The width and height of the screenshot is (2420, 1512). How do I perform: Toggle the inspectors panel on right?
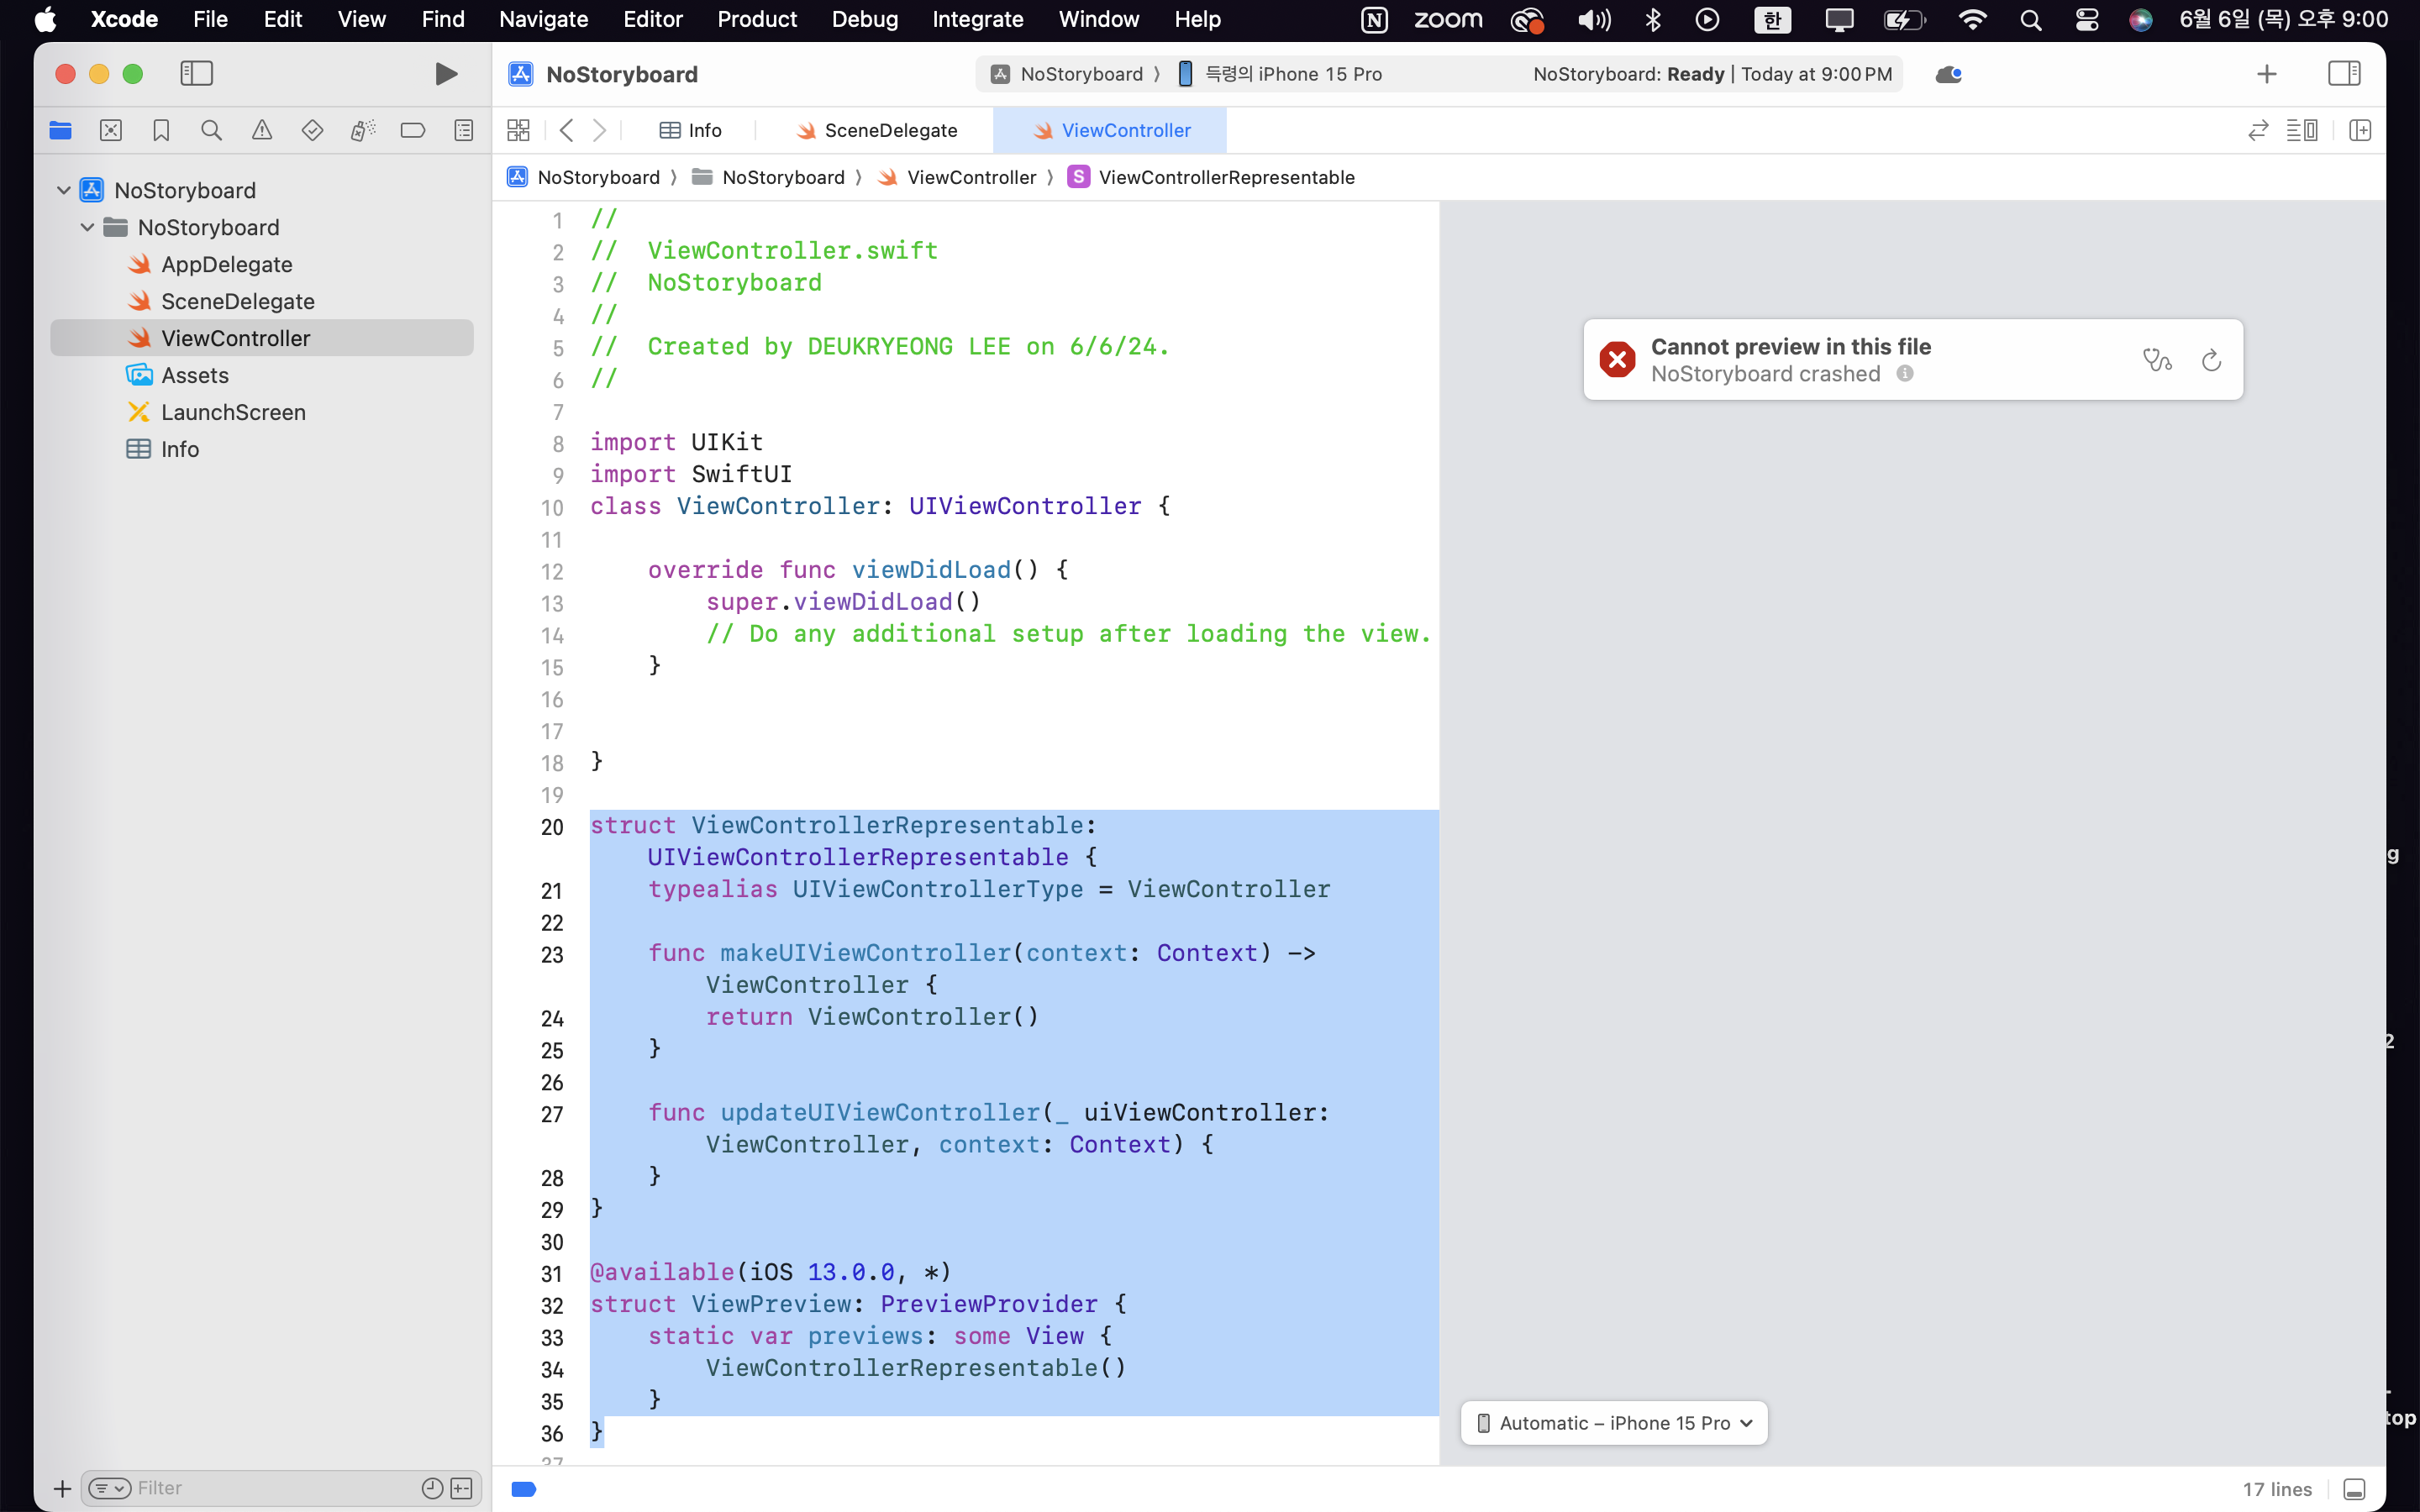(x=2343, y=74)
